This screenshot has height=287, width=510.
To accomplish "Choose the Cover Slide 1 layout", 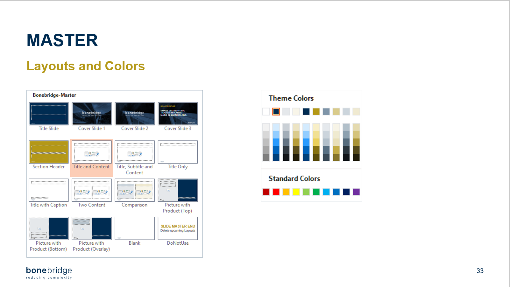I will 92,114.
